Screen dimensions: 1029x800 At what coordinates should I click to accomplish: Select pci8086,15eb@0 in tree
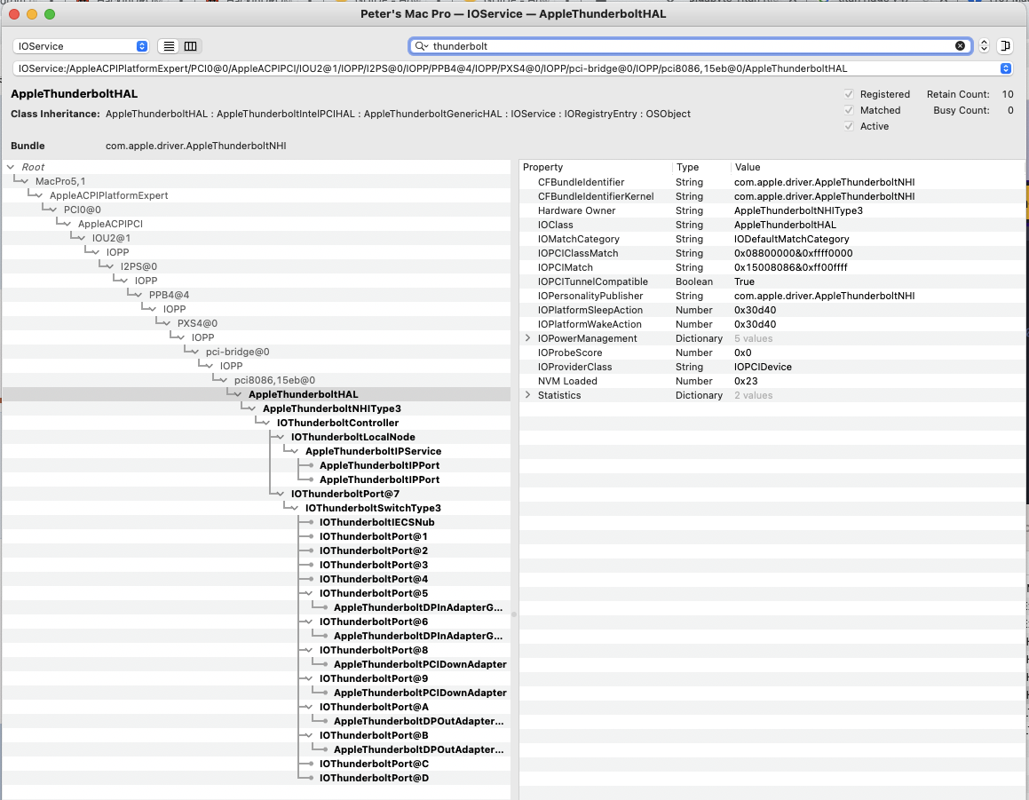[x=274, y=380]
